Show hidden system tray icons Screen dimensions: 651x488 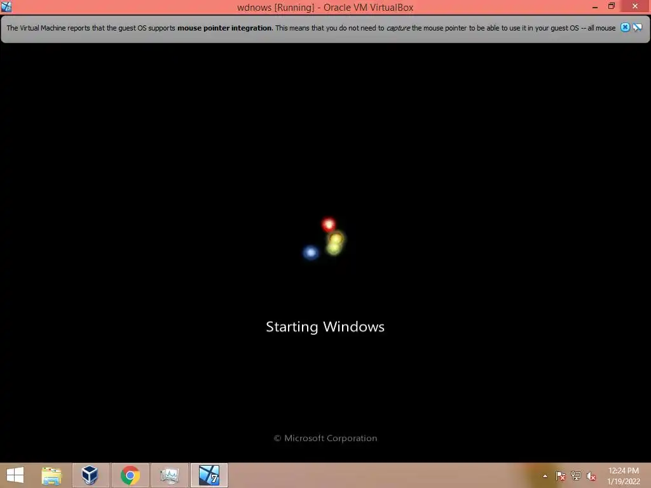pos(545,476)
